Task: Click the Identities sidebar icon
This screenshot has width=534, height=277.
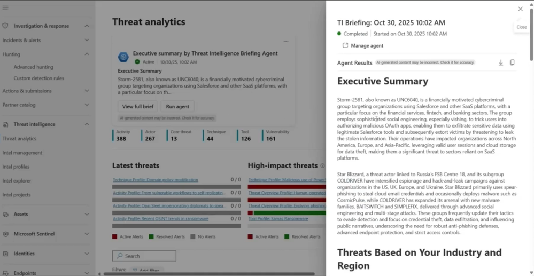Action: coord(5,254)
